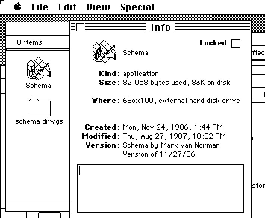This screenshot has height=218, width=265.
Task: Click inside the comments text box
Action: [x=160, y=189]
